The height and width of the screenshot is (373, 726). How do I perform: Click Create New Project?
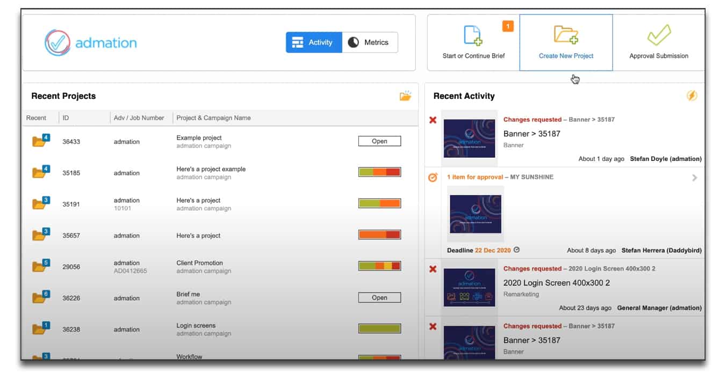(566, 43)
